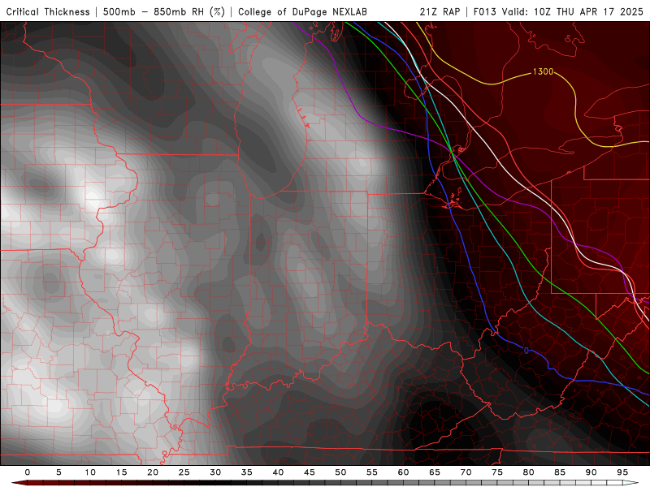Click the "90" tick on the colorbar
The height and width of the screenshot is (487, 650).
click(x=591, y=472)
